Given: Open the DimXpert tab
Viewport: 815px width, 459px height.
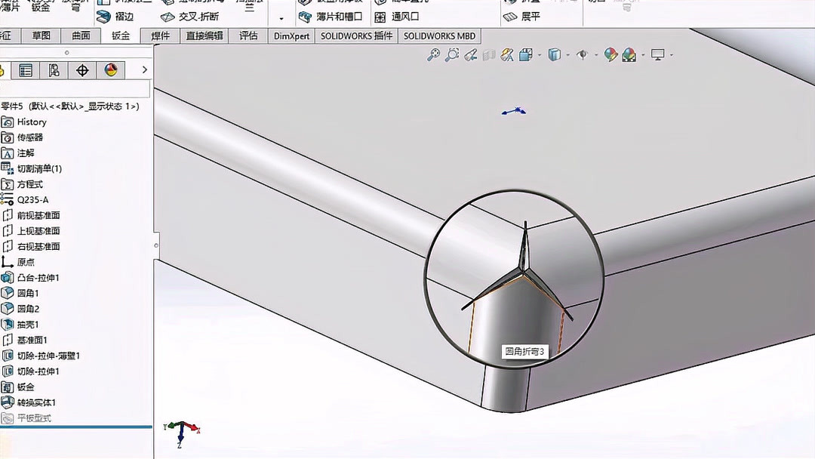Looking at the screenshot, I should 291,35.
